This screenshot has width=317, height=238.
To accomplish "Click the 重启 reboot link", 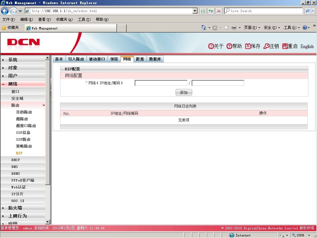I will [x=290, y=46].
